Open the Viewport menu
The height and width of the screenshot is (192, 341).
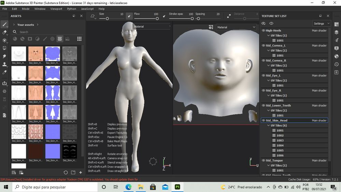tap(56, 9)
